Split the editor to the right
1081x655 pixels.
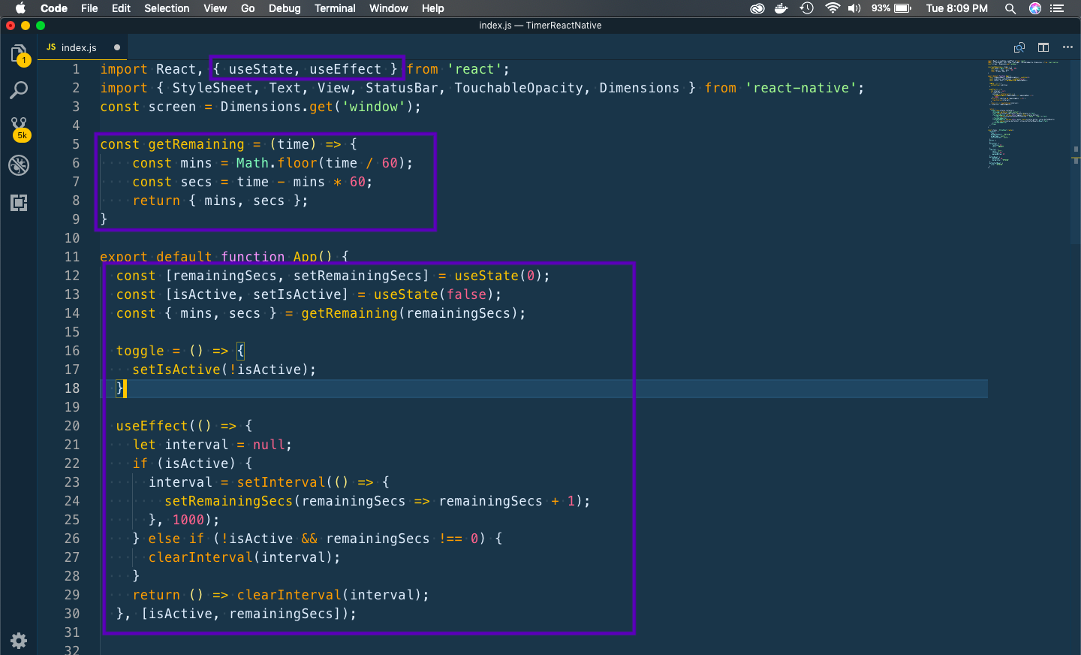pyautogui.click(x=1043, y=47)
